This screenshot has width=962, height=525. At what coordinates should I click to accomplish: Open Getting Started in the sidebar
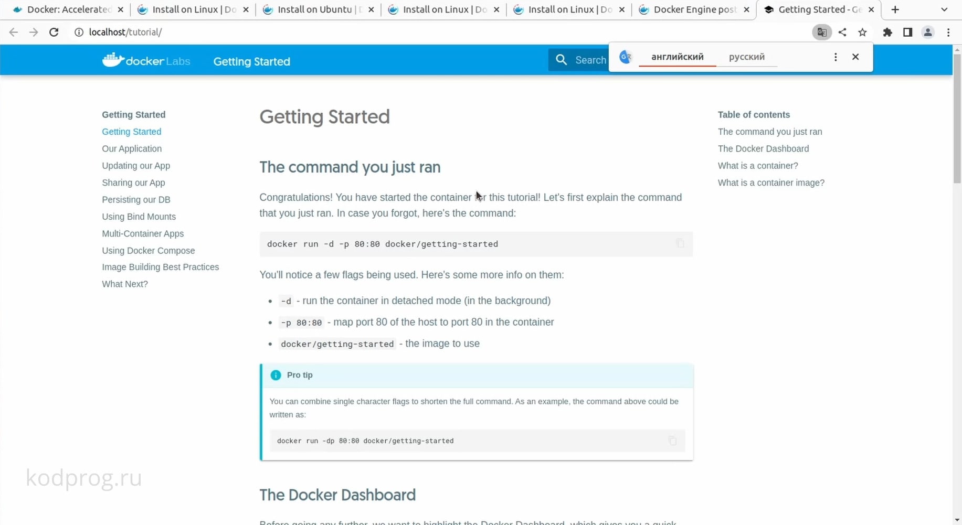coord(131,132)
